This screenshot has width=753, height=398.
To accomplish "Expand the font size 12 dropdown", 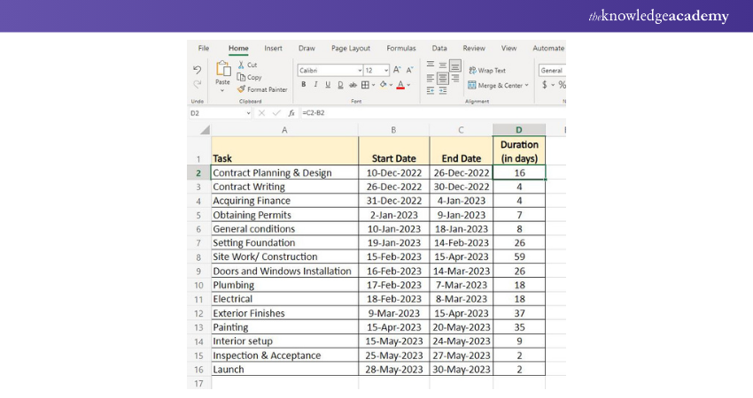I will tap(385, 70).
